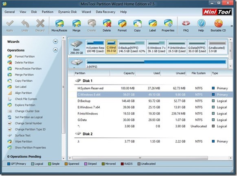The width and height of the screenshot is (237, 176).
Task: Open Properties from the toolbar
Action: point(168,24)
